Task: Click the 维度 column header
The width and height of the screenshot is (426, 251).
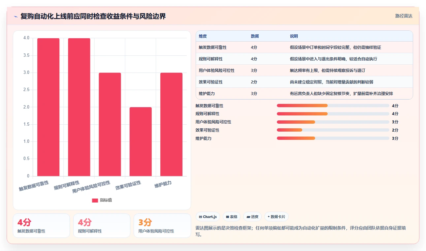Action: [203, 36]
